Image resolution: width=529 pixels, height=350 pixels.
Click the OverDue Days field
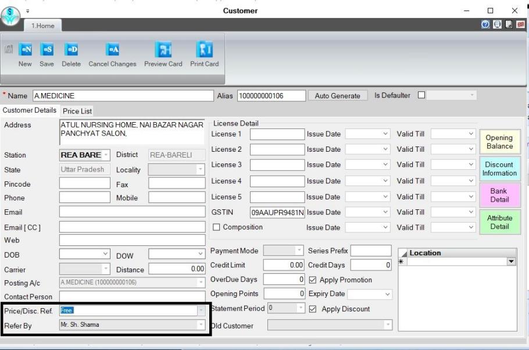coord(284,279)
